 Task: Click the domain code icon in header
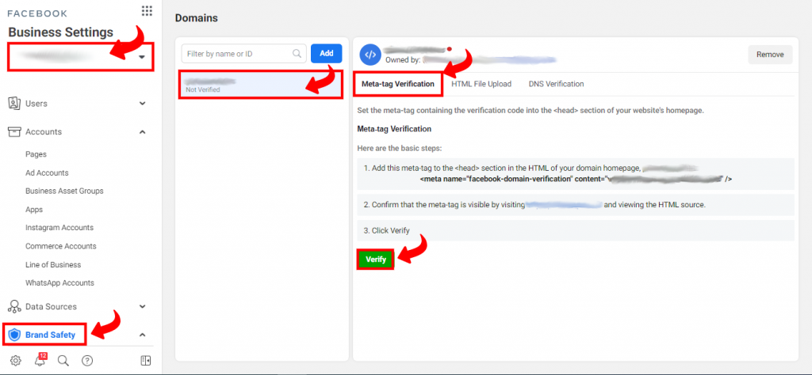point(370,55)
